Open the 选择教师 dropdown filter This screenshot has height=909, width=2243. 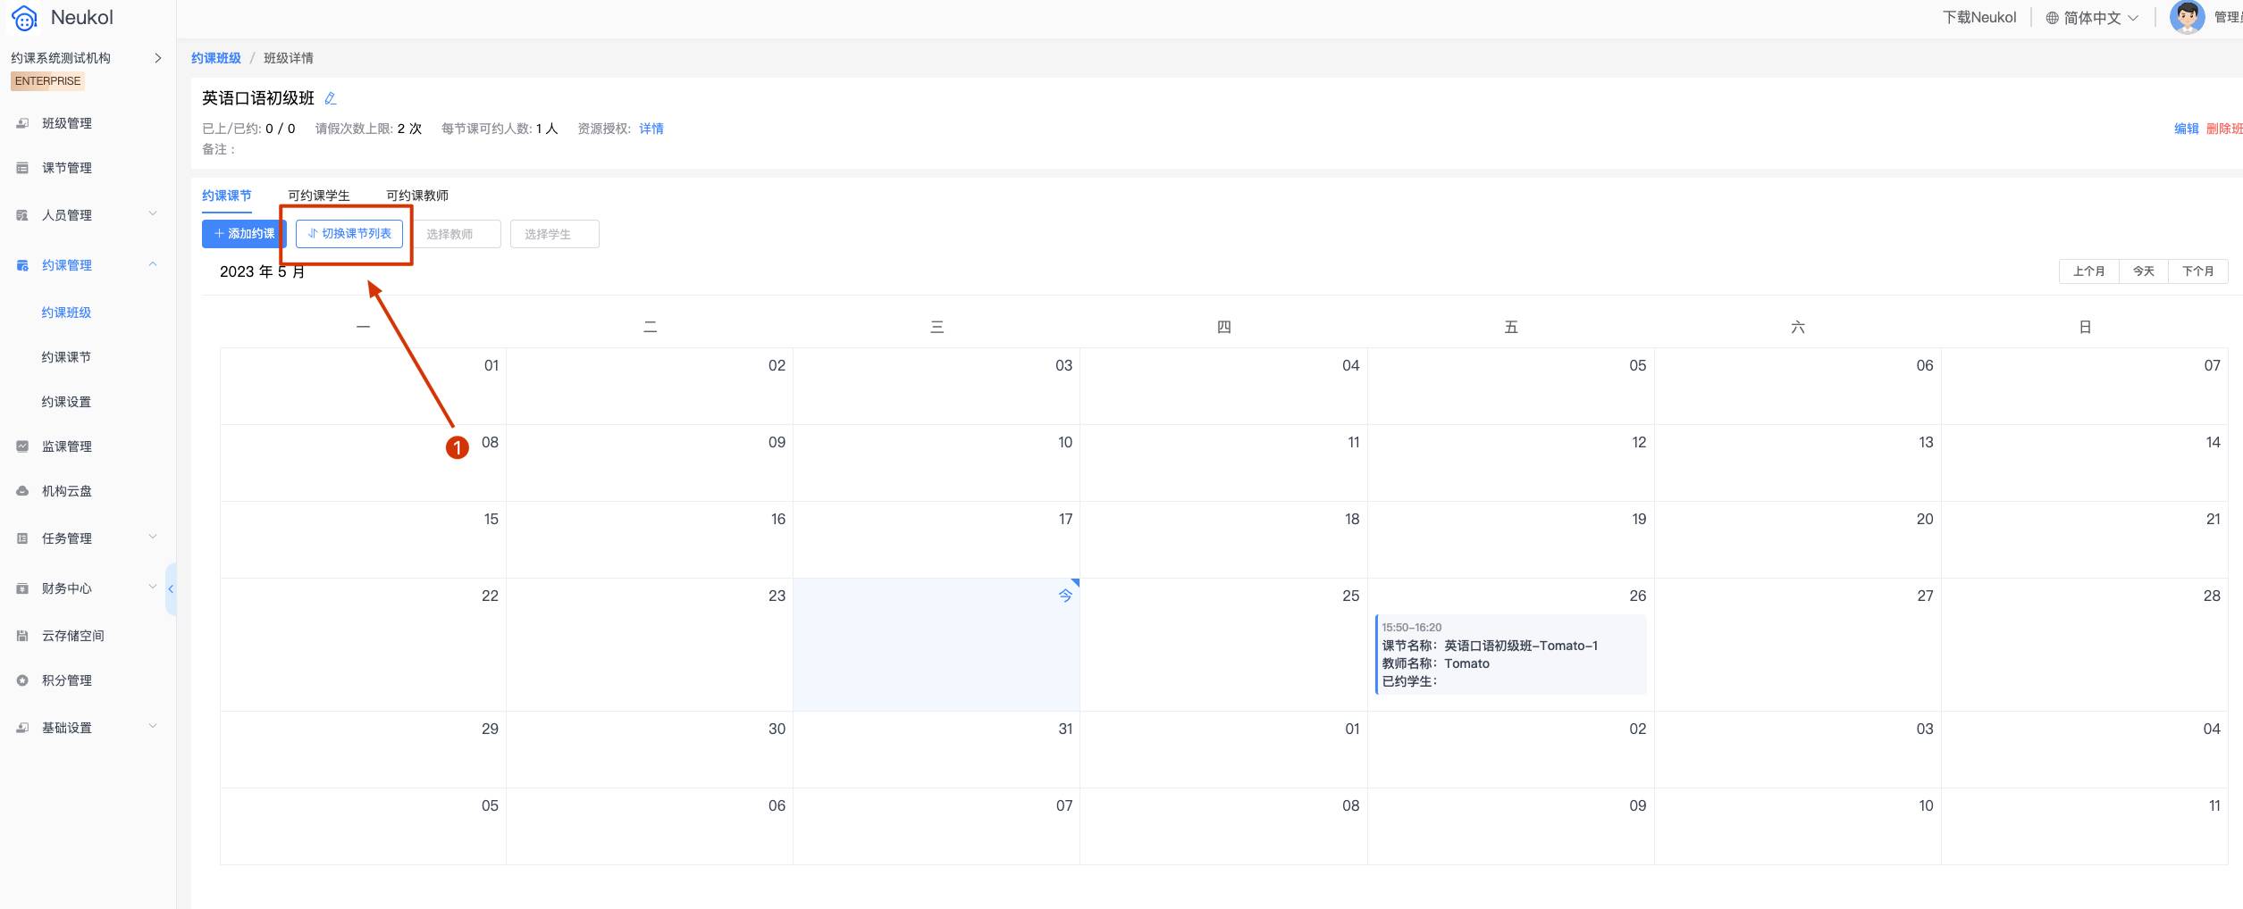[x=457, y=234]
